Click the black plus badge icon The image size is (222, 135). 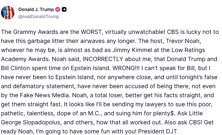coord(64,9)
